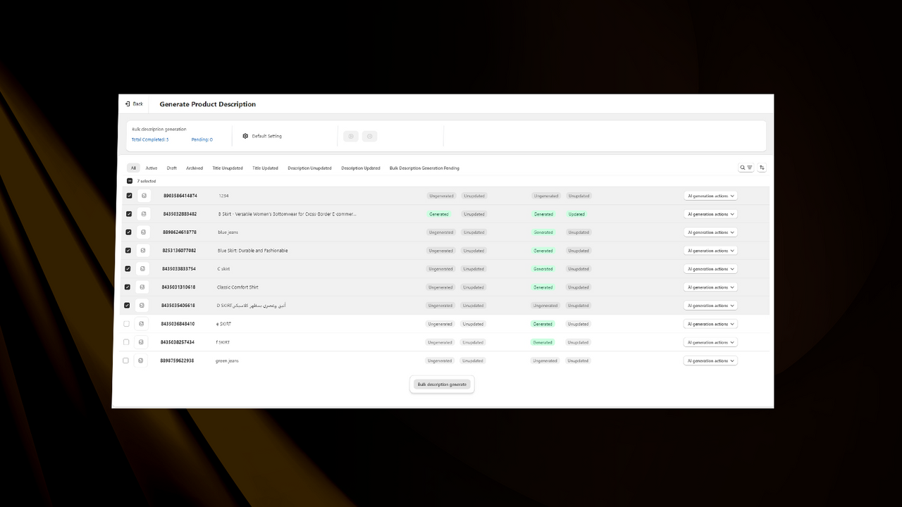The image size is (902, 507).
Task: Click product image icon for green jeans
Action: tap(141, 361)
